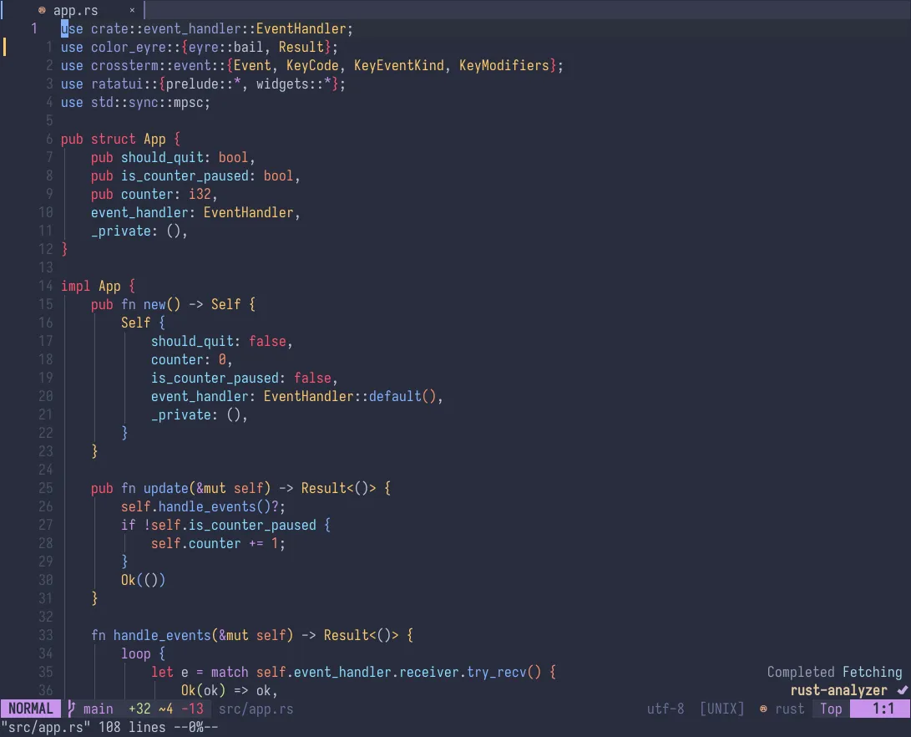Click the Rust file icon in app.rs tab

42,11
